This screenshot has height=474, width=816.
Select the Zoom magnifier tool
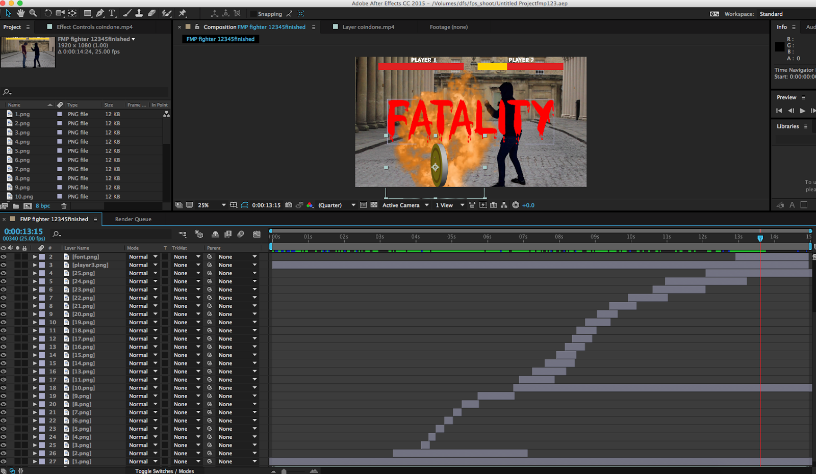(33, 13)
